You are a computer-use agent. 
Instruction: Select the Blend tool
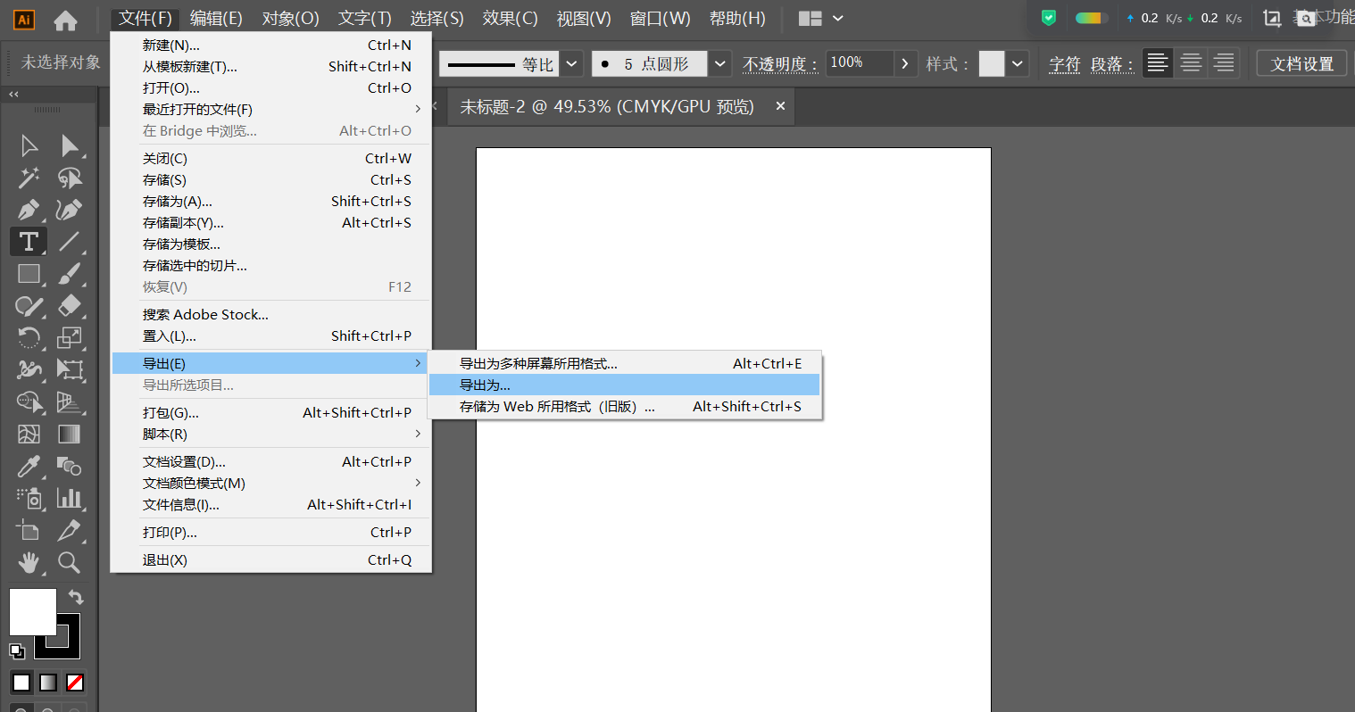[70, 466]
